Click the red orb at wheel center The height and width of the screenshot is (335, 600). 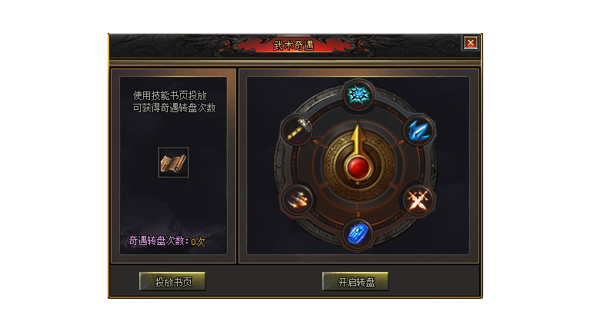pyautogui.click(x=358, y=167)
